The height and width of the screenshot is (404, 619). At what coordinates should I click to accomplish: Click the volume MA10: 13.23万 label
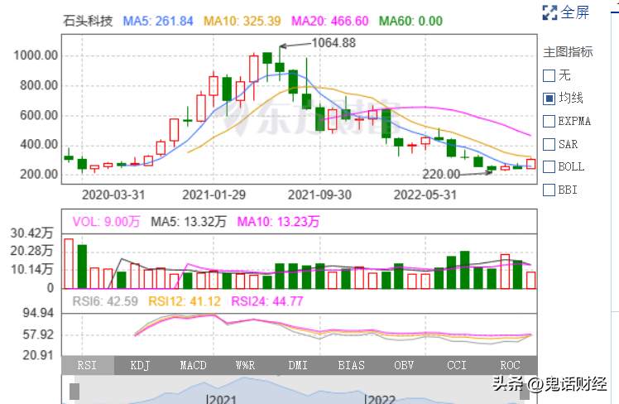(278, 222)
